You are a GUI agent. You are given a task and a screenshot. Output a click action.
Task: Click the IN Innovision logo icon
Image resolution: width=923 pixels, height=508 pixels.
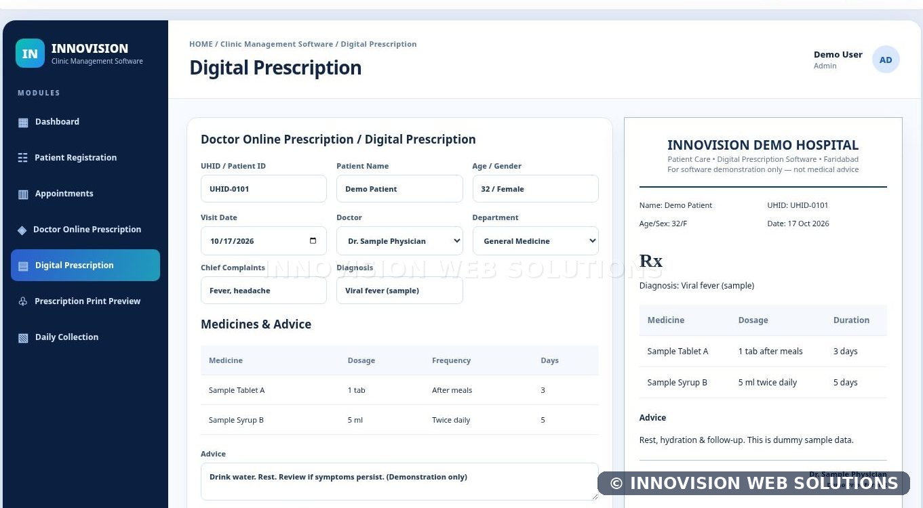click(x=30, y=54)
